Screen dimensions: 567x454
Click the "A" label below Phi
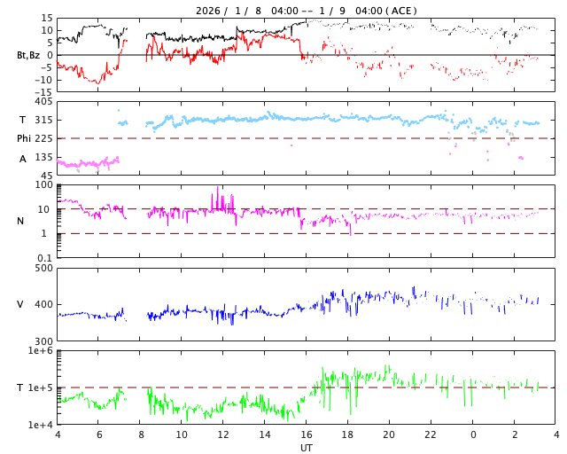[23, 159]
